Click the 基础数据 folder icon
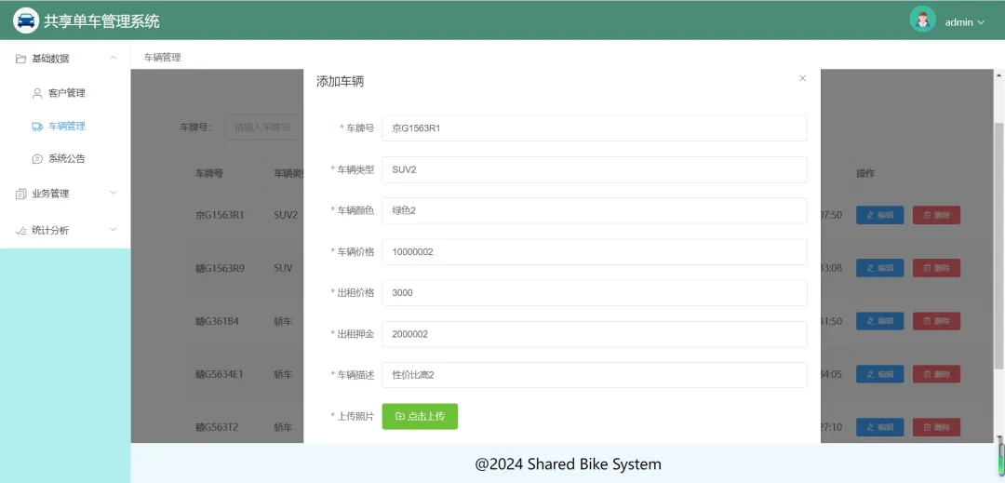 (x=21, y=59)
